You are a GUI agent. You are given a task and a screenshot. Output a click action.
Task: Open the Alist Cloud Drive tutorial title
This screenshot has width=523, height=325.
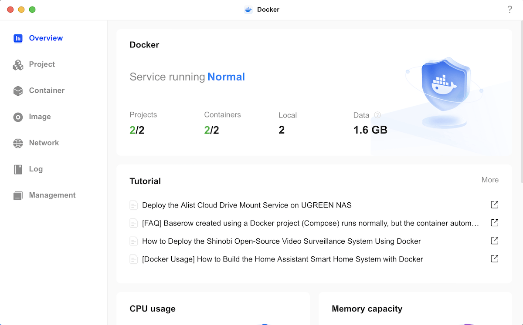[247, 205]
